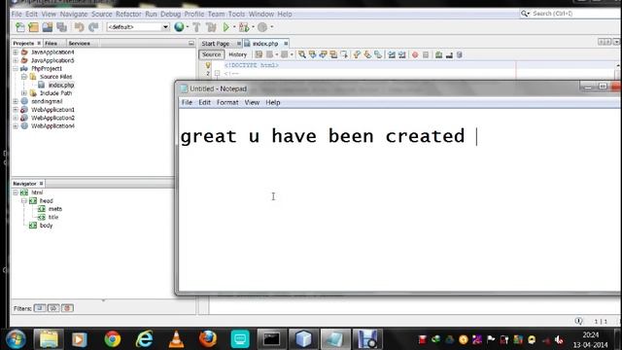Collapse the Source Files folder node

click(x=24, y=77)
